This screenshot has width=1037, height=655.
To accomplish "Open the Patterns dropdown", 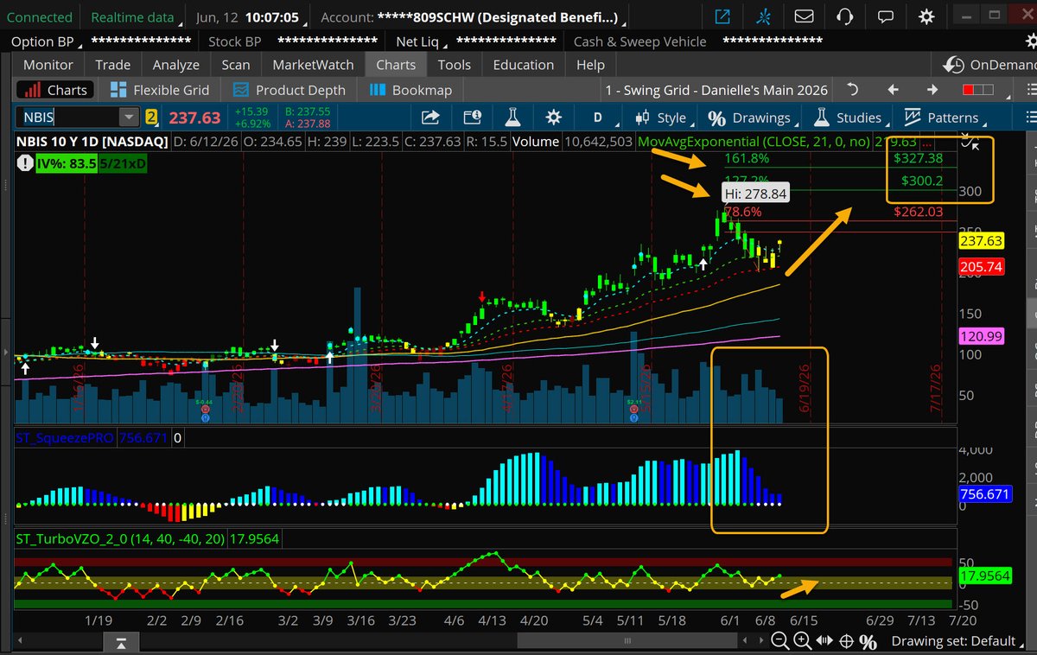I will click(x=945, y=118).
